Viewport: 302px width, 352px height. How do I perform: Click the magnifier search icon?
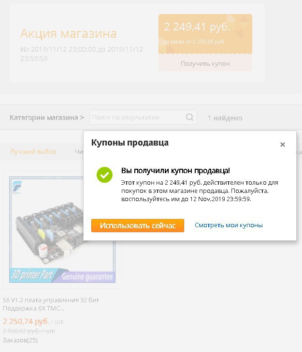pos(189,117)
